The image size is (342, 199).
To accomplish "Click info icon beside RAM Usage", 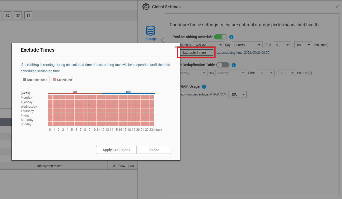I will [204, 87].
